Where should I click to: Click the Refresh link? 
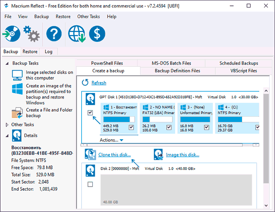99,83
